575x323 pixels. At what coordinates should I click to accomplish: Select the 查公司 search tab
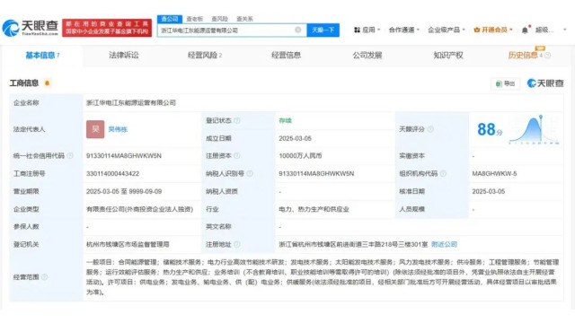click(170, 19)
